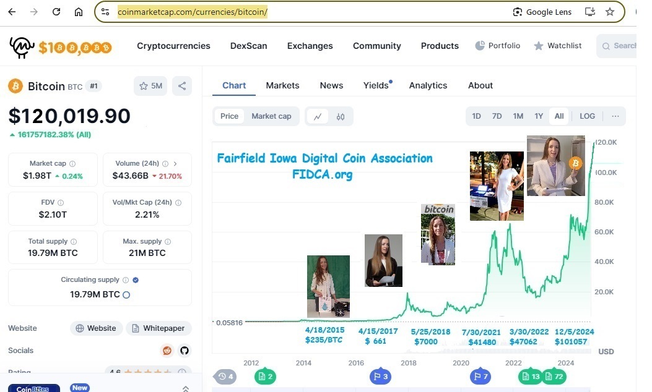This screenshot has width=652, height=392.
Task: Open the Exchanges menu
Action: pos(310,46)
